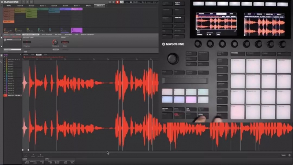Click the Polyphony value box

point(27,42)
